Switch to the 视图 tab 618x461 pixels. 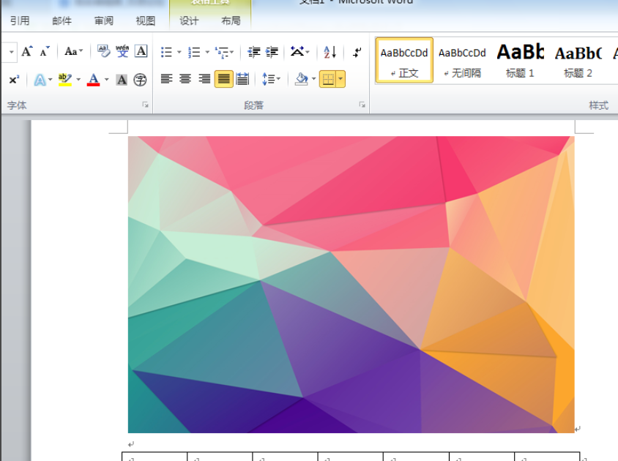point(146,20)
